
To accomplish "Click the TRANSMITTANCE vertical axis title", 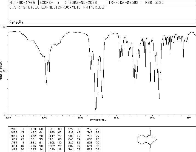I will (1, 71).
